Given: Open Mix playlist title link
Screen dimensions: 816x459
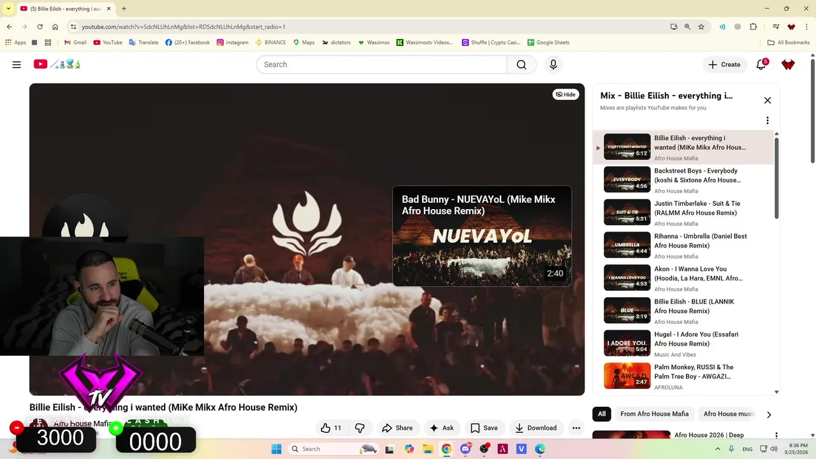Looking at the screenshot, I should pos(666,96).
